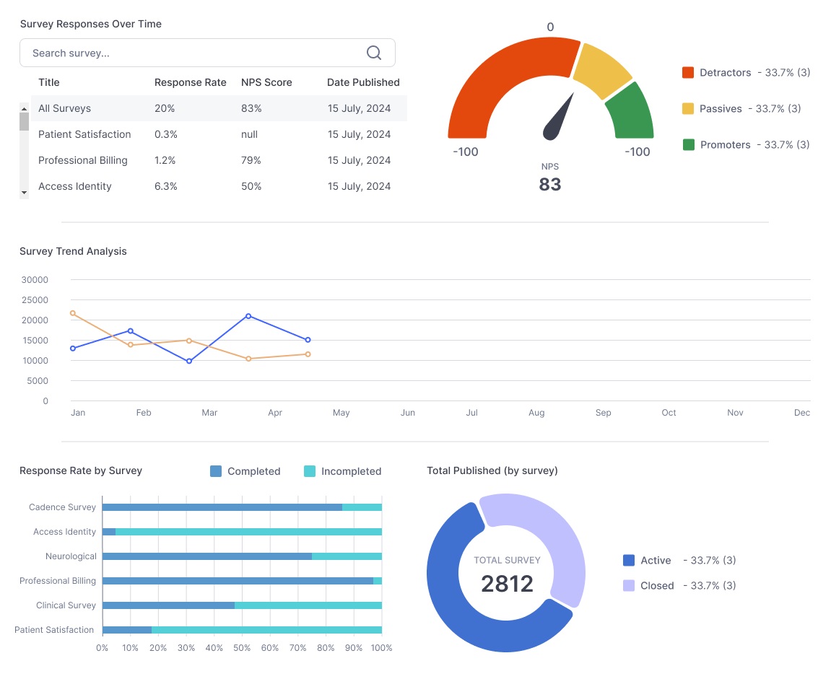Toggle the Passives legend swatch
The width and height of the screenshot is (831, 692).
[x=688, y=108]
